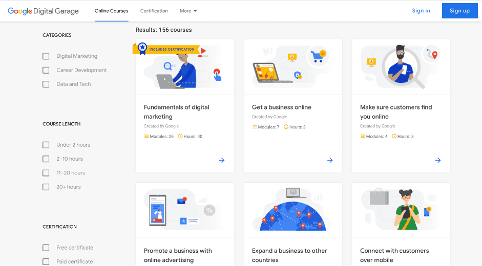Viewport: 482px width, 266px height.
Task: Click the Sign in link
Action: (421, 11)
